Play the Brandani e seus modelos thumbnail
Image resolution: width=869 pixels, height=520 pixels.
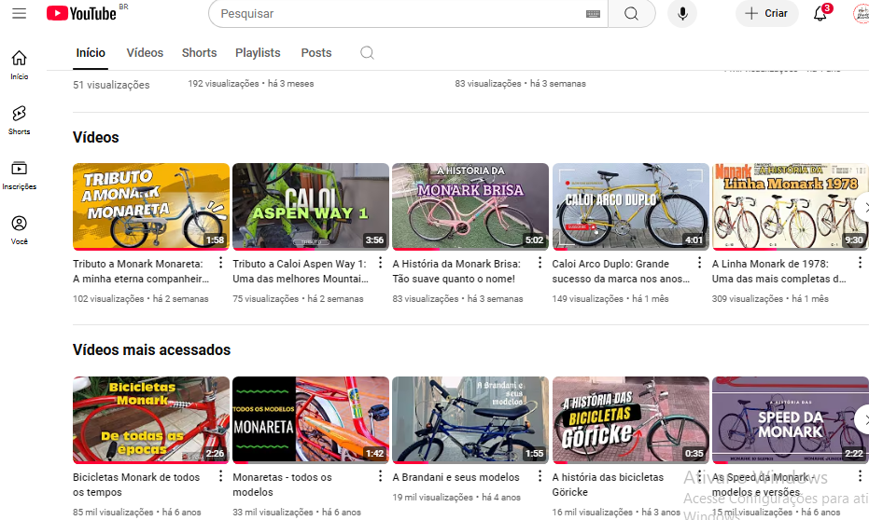(x=470, y=420)
